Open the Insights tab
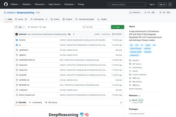 coord(102,19)
